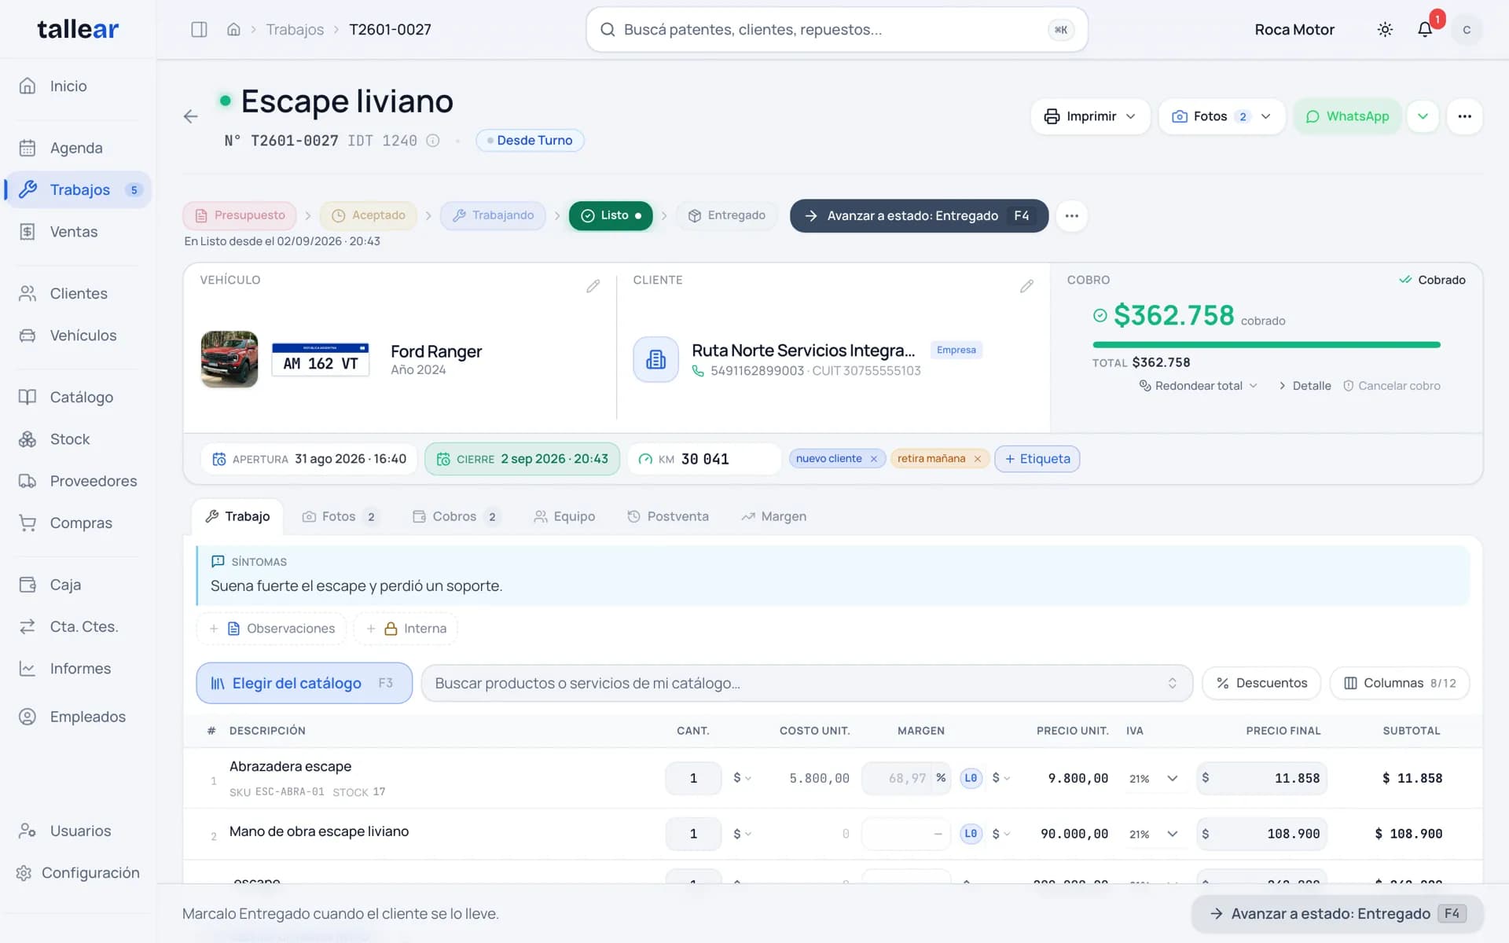Edit client with the pencil icon
This screenshot has width=1509, height=943.
pyautogui.click(x=1026, y=286)
